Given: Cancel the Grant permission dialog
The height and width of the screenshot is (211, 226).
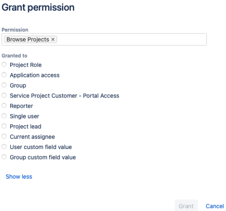Looking at the screenshot, I should click(215, 206).
